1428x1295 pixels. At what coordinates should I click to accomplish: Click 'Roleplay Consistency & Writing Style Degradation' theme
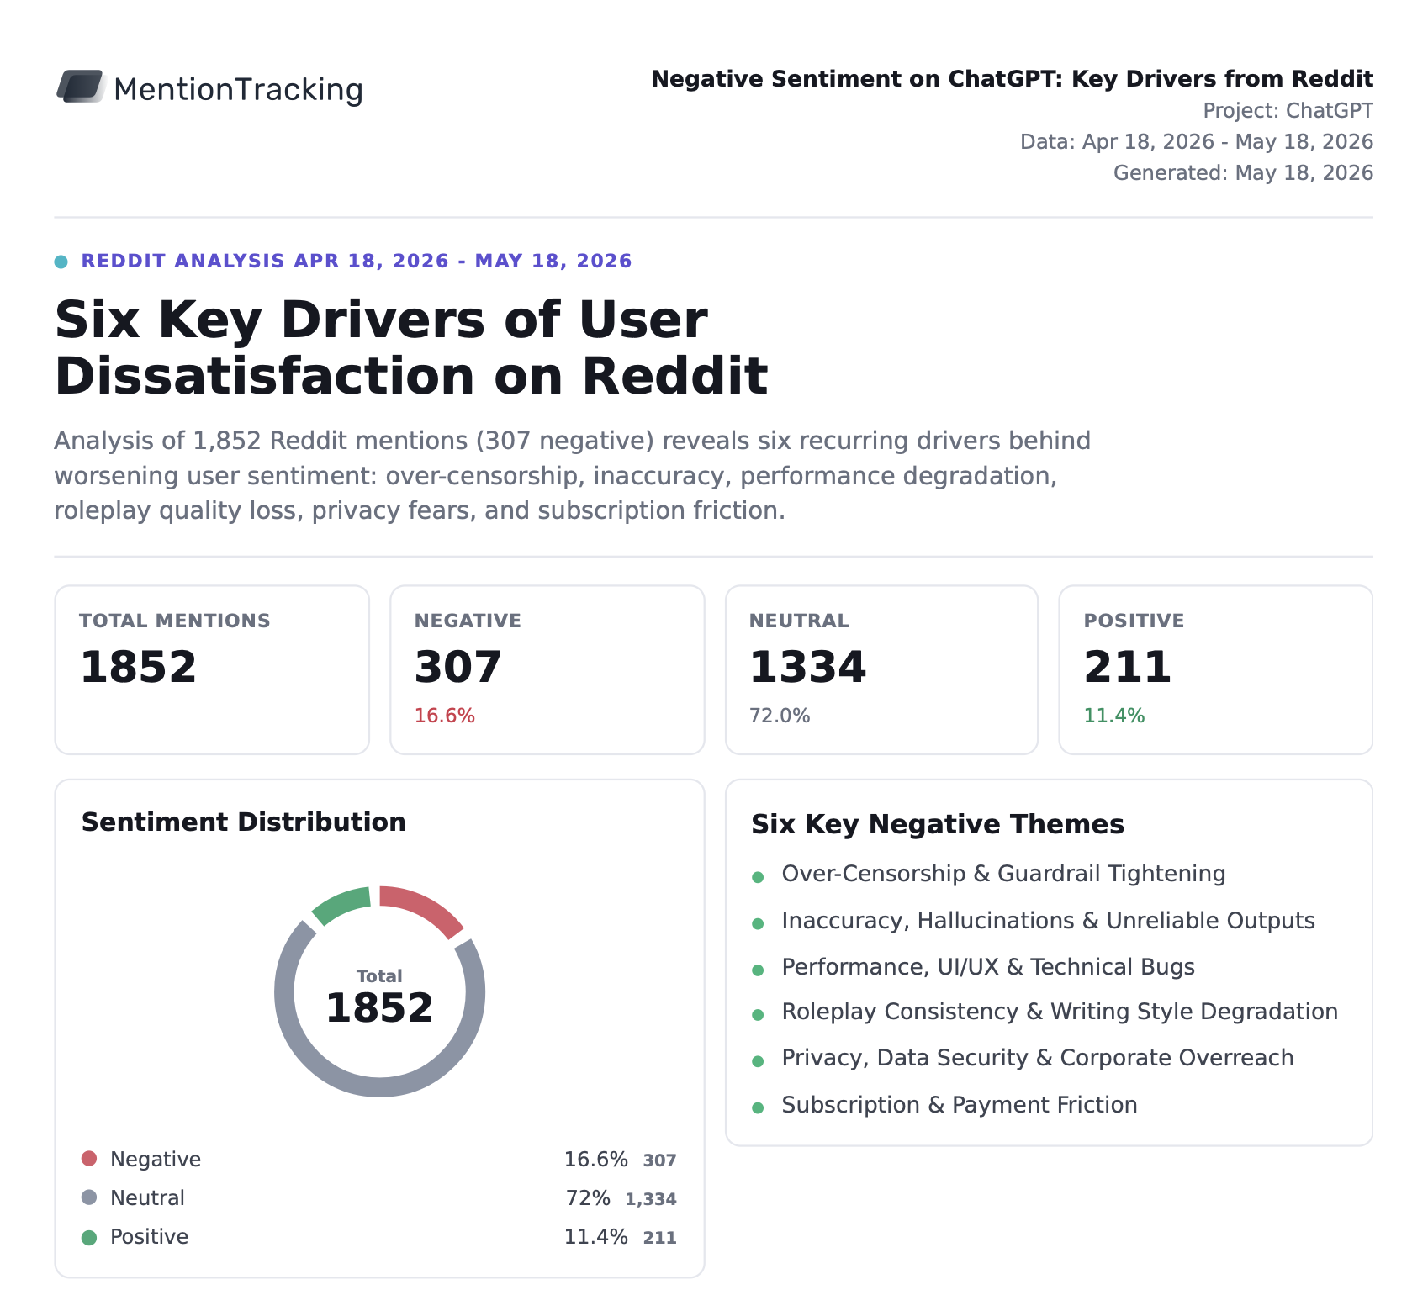1060,1012
